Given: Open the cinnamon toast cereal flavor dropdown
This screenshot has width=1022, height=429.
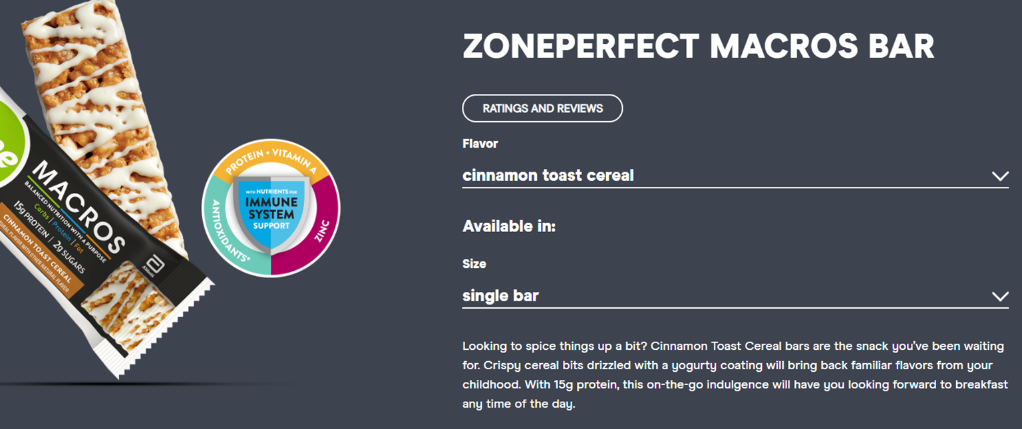Looking at the screenshot, I should 735,176.
